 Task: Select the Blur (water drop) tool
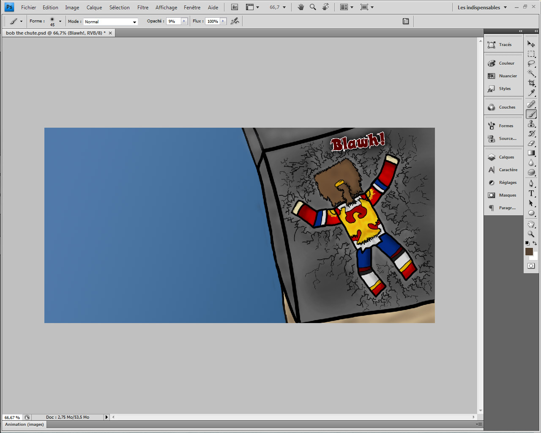coord(531,162)
